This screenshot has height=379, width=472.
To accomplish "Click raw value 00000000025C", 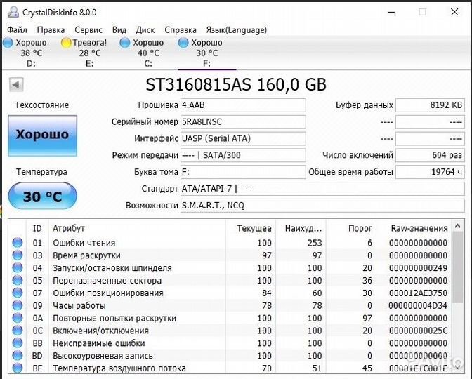I will pyautogui.click(x=418, y=331).
